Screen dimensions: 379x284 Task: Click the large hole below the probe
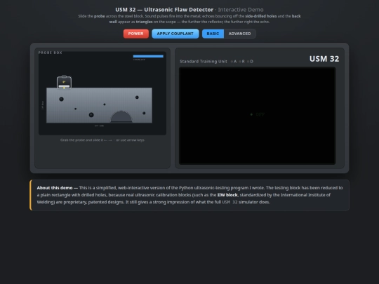pyautogui.click(x=61, y=99)
